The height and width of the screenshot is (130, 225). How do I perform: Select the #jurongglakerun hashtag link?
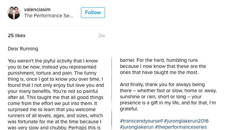137,127
